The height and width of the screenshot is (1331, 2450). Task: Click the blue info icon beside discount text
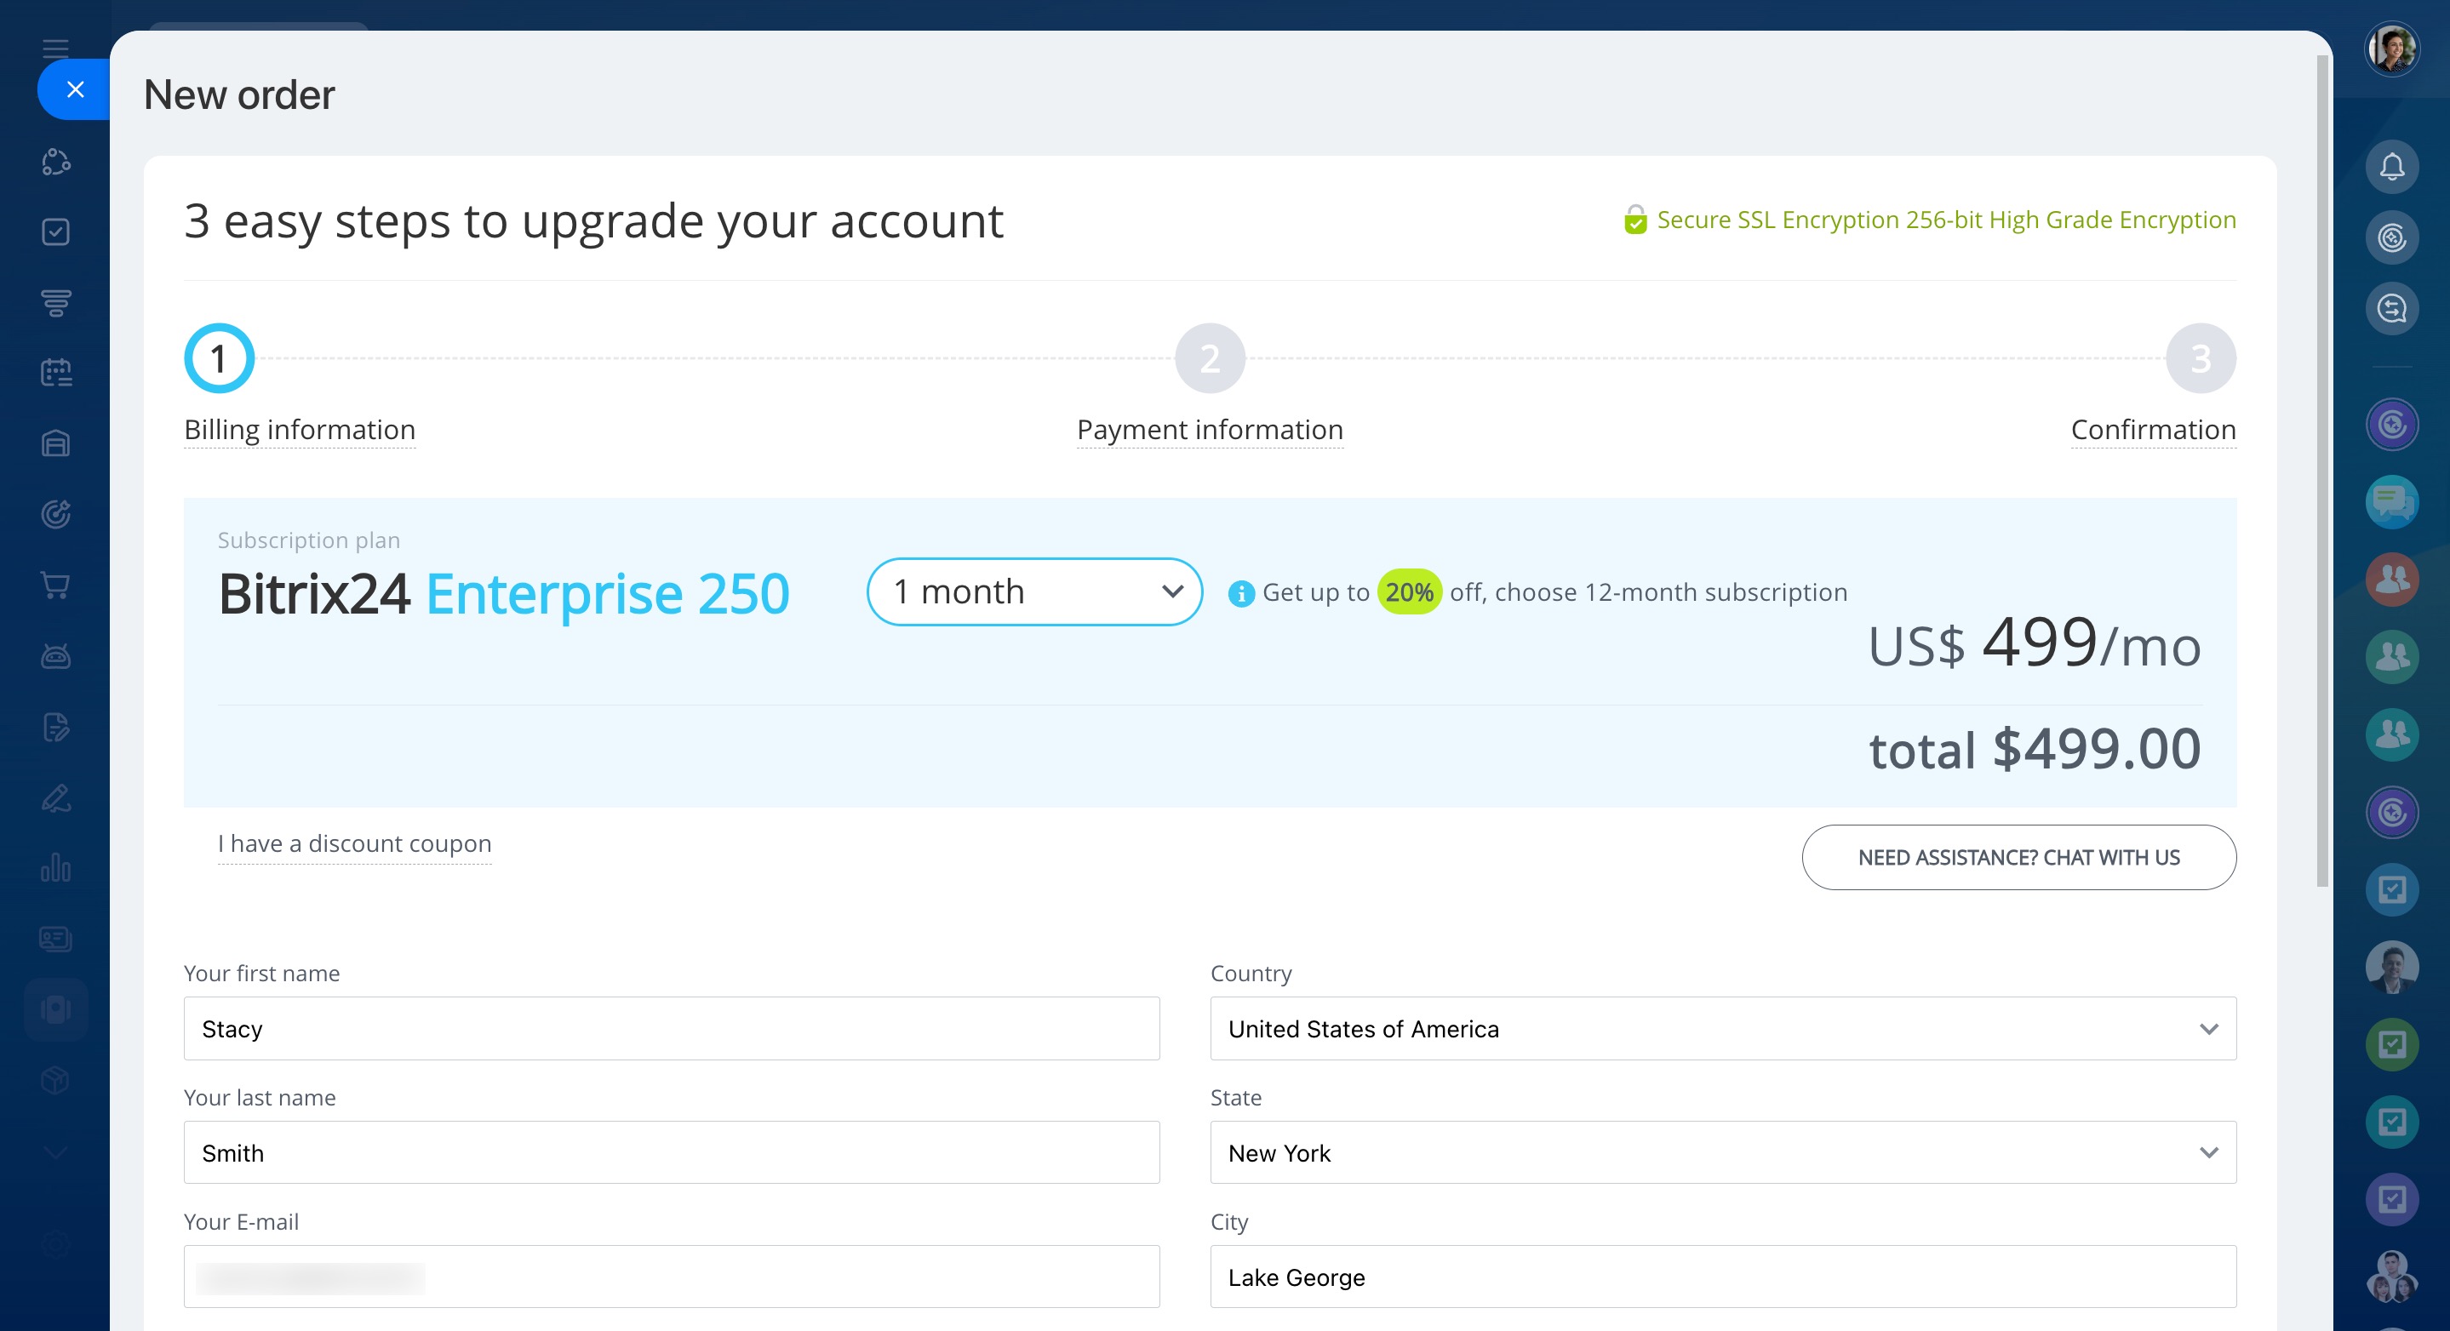click(1241, 593)
